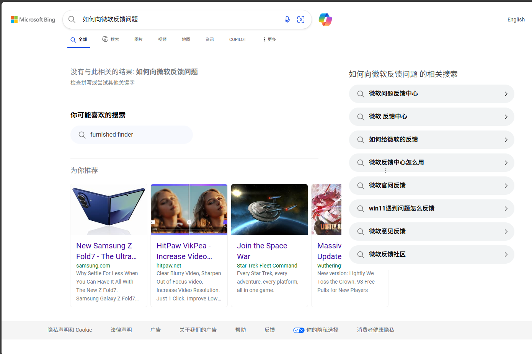Start a voice search with the microphone icon
Viewport: 532px width, 354px height.
point(287,19)
